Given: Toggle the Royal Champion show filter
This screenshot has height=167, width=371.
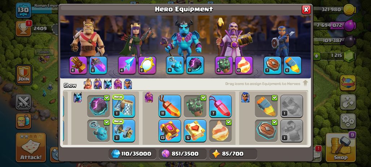Looking at the screenshot, I should [x=128, y=84].
